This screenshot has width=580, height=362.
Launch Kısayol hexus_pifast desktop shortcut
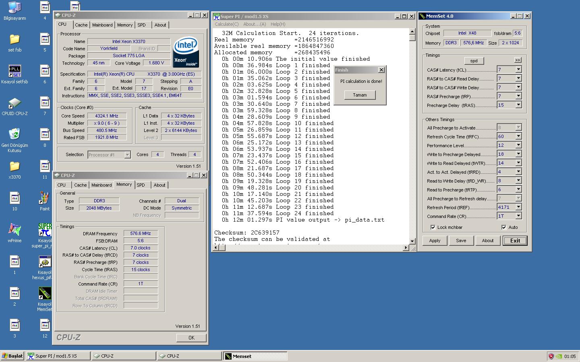[45, 267]
